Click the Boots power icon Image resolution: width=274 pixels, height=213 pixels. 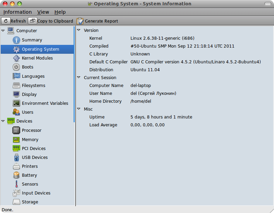click(x=16, y=67)
